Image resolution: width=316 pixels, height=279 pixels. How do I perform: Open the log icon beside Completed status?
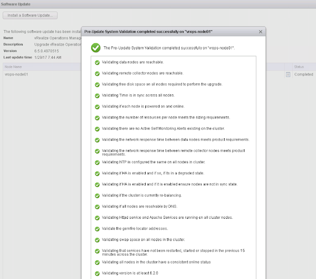tap(288, 75)
